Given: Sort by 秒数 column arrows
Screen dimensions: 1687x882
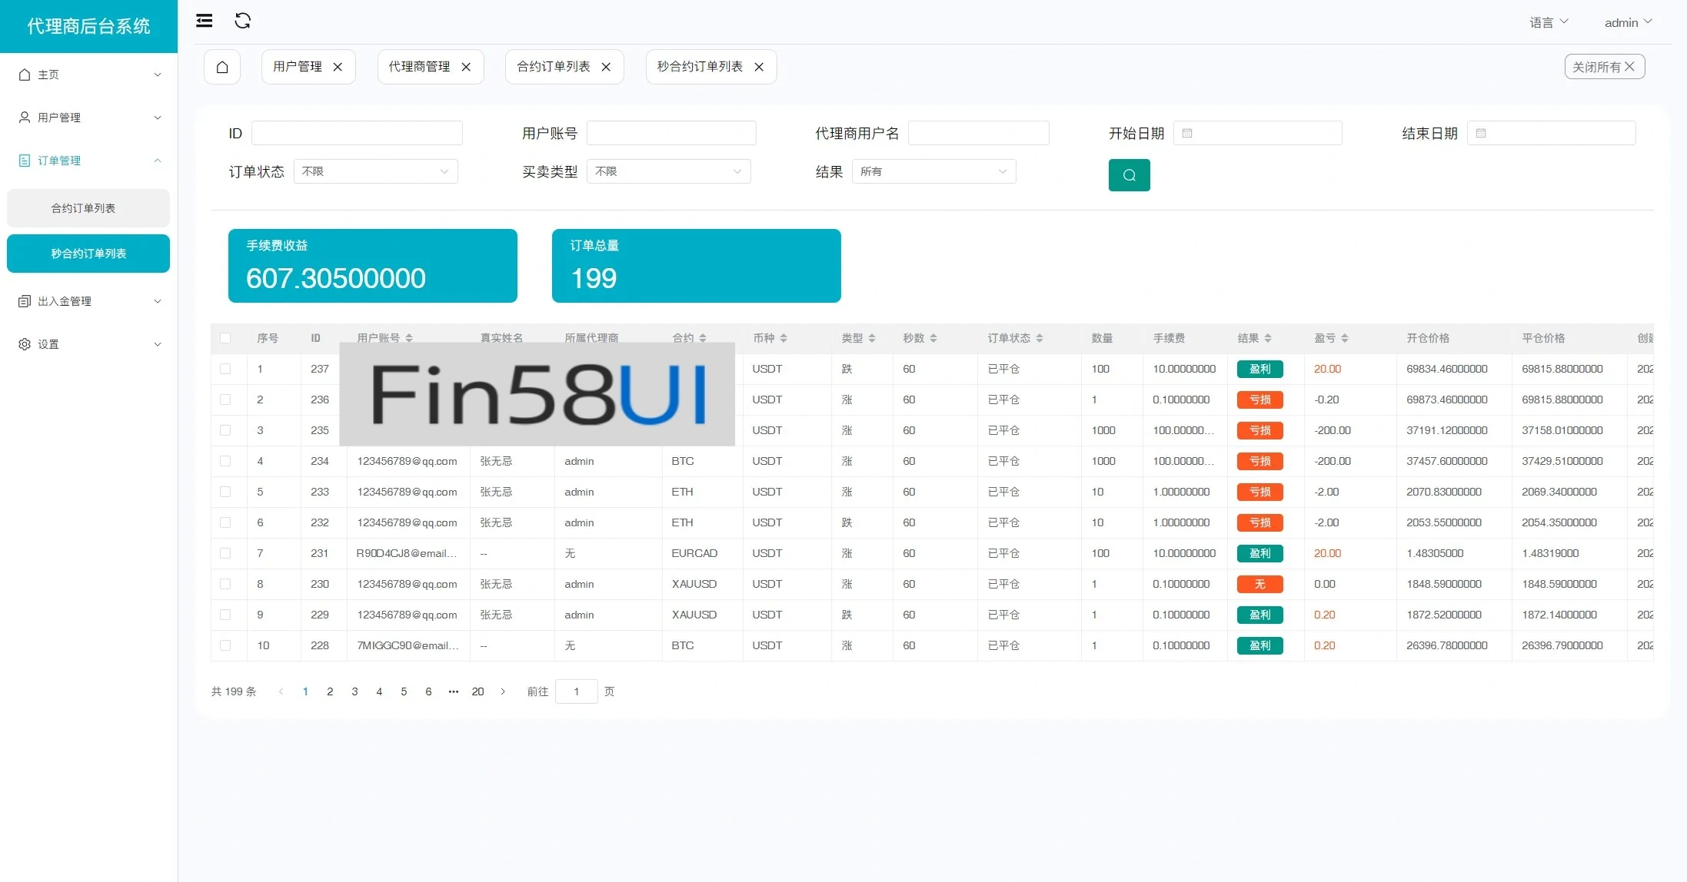Looking at the screenshot, I should point(933,338).
